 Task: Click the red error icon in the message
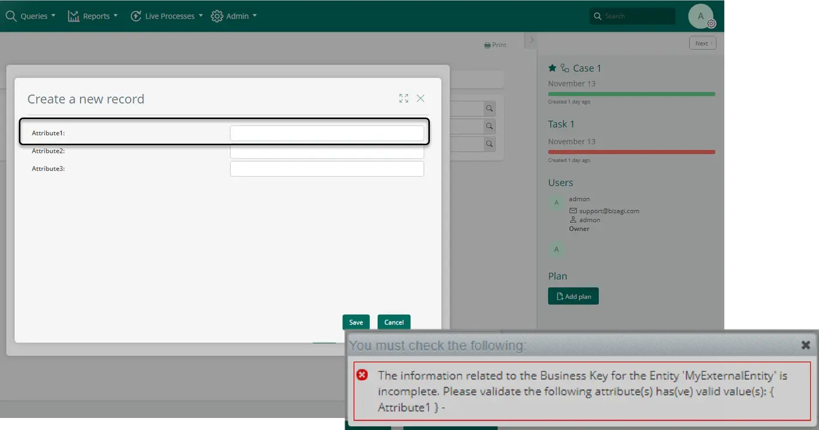[x=362, y=375]
